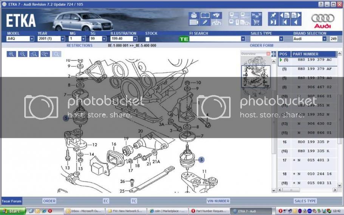344x215 pixels.
Task: Click the car lift workshop icon
Action: [216, 22]
